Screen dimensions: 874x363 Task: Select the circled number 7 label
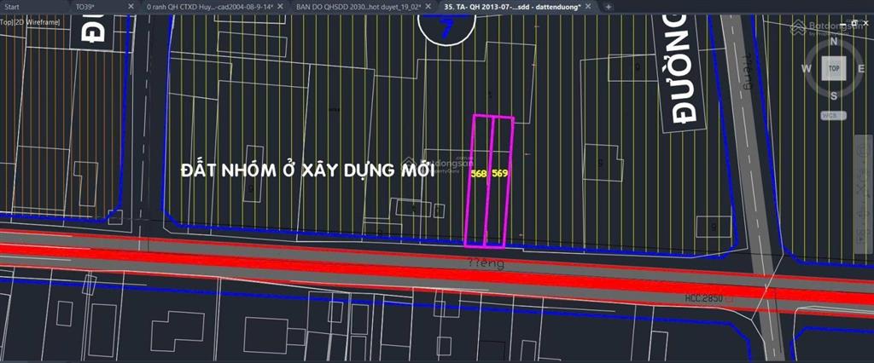(446, 30)
